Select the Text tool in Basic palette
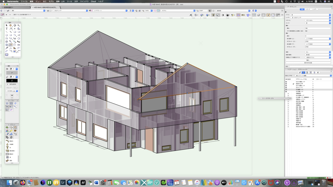Image resolution: width=333 pixels, height=187 pixels. click(7, 29)
